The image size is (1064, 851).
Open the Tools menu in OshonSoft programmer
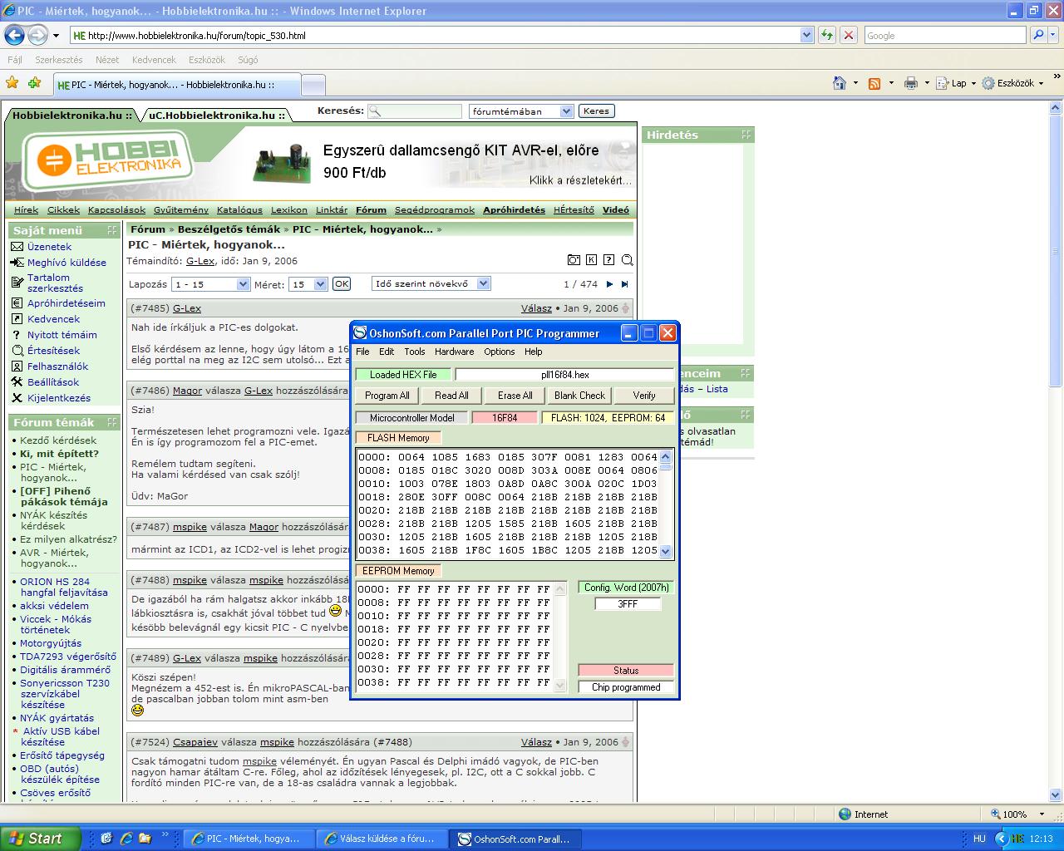[x=415, y=352]
